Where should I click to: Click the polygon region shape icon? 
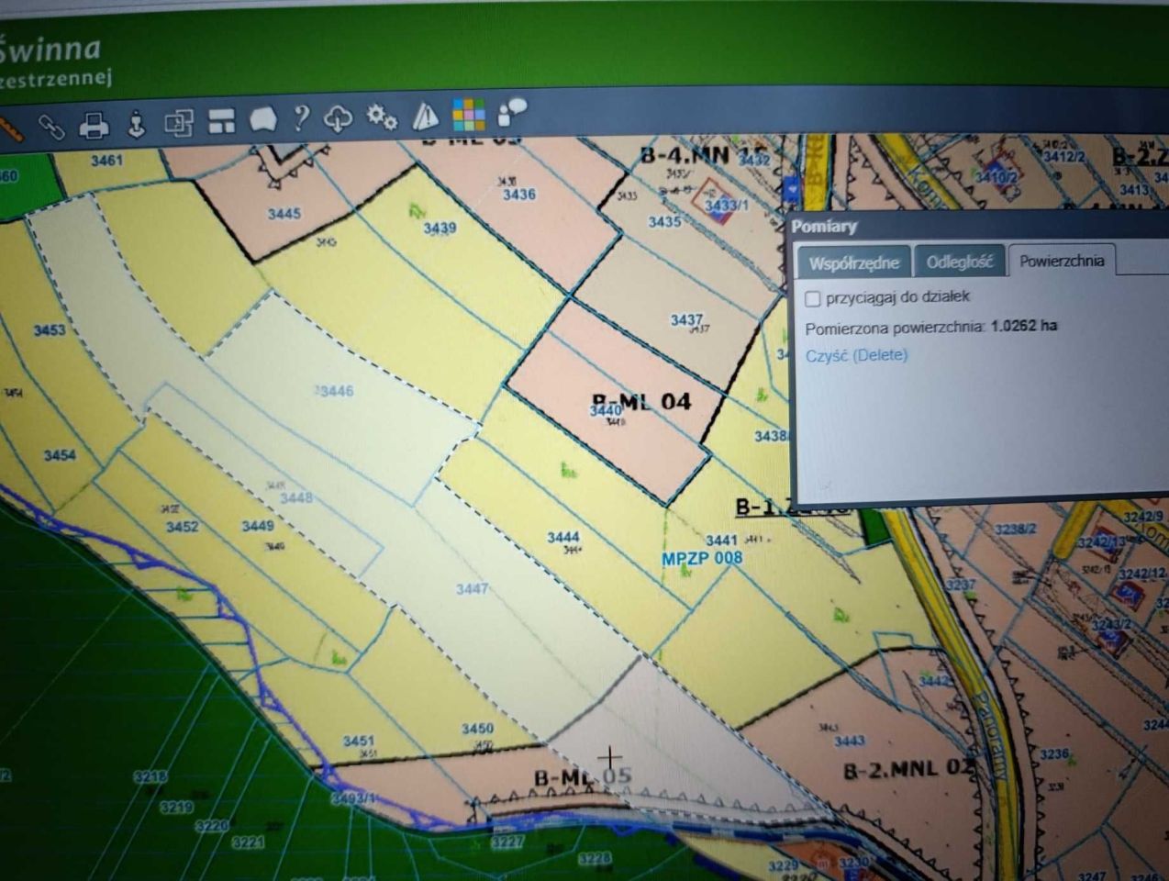[x=263, y=119]
